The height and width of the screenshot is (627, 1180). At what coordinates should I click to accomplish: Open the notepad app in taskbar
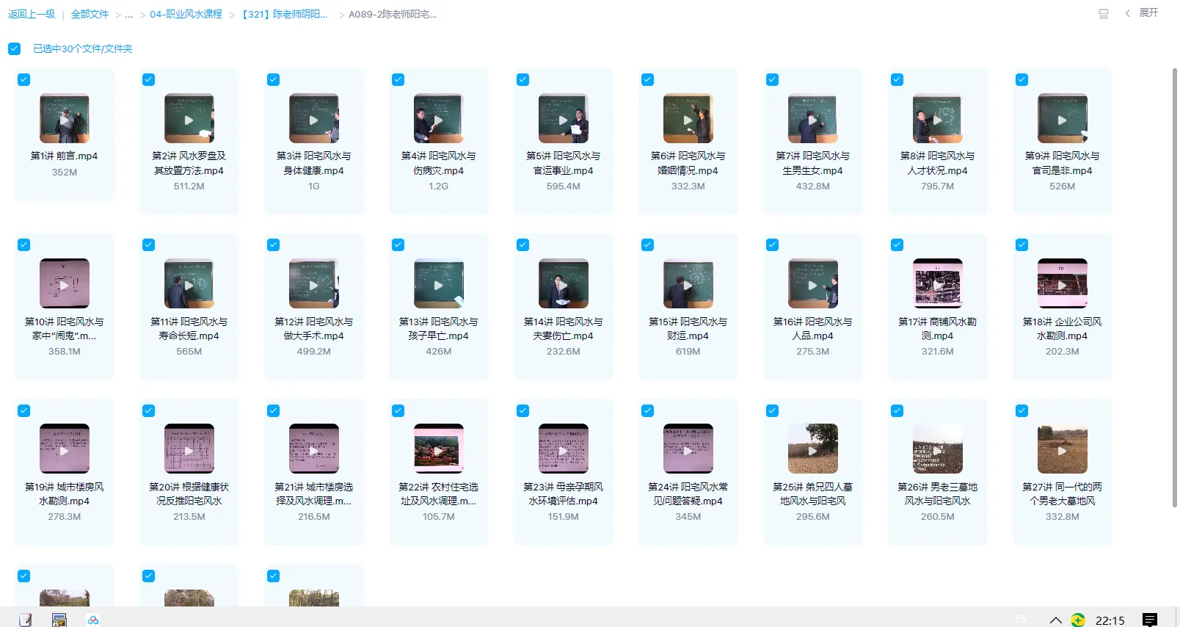(26, 620)
